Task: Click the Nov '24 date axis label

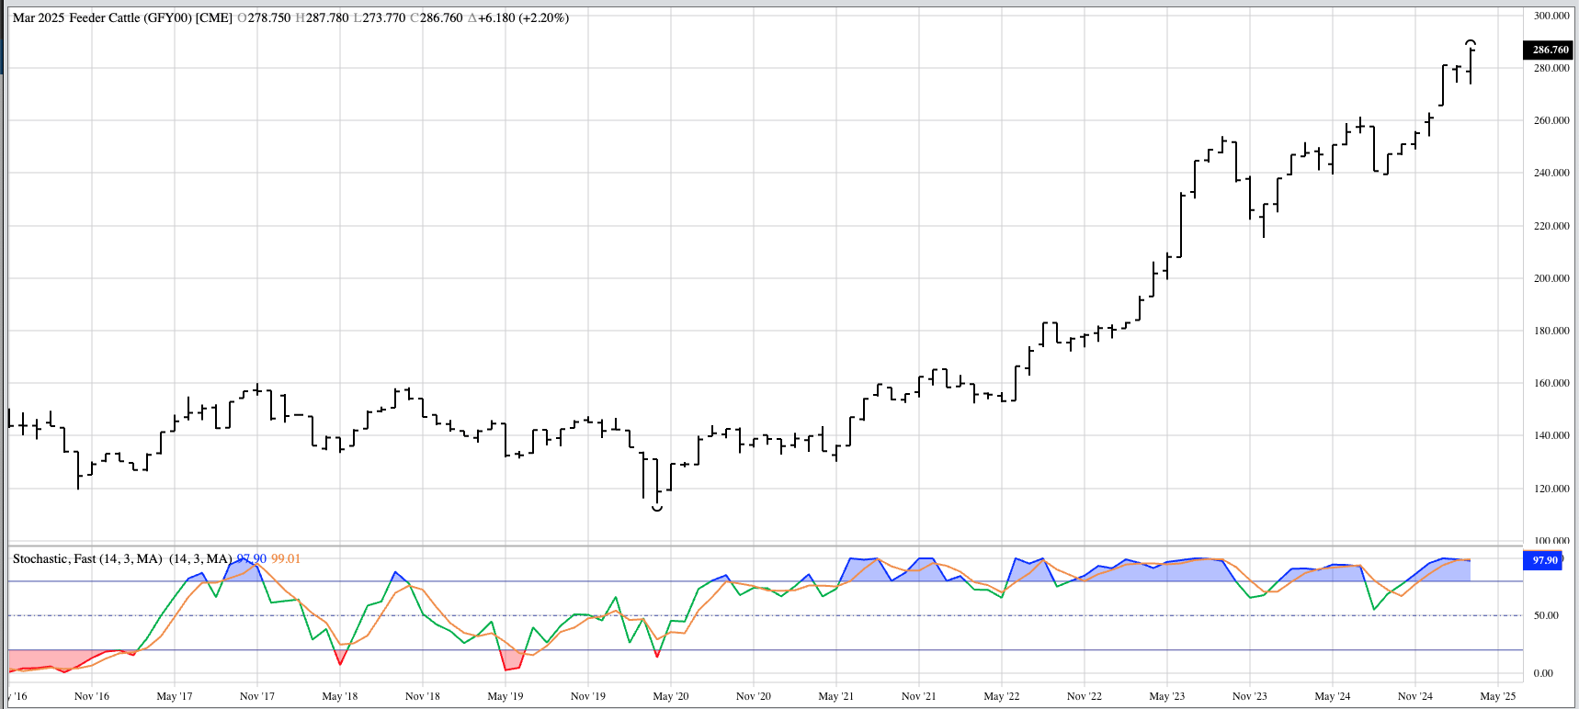Action: tap(1414, 696)
